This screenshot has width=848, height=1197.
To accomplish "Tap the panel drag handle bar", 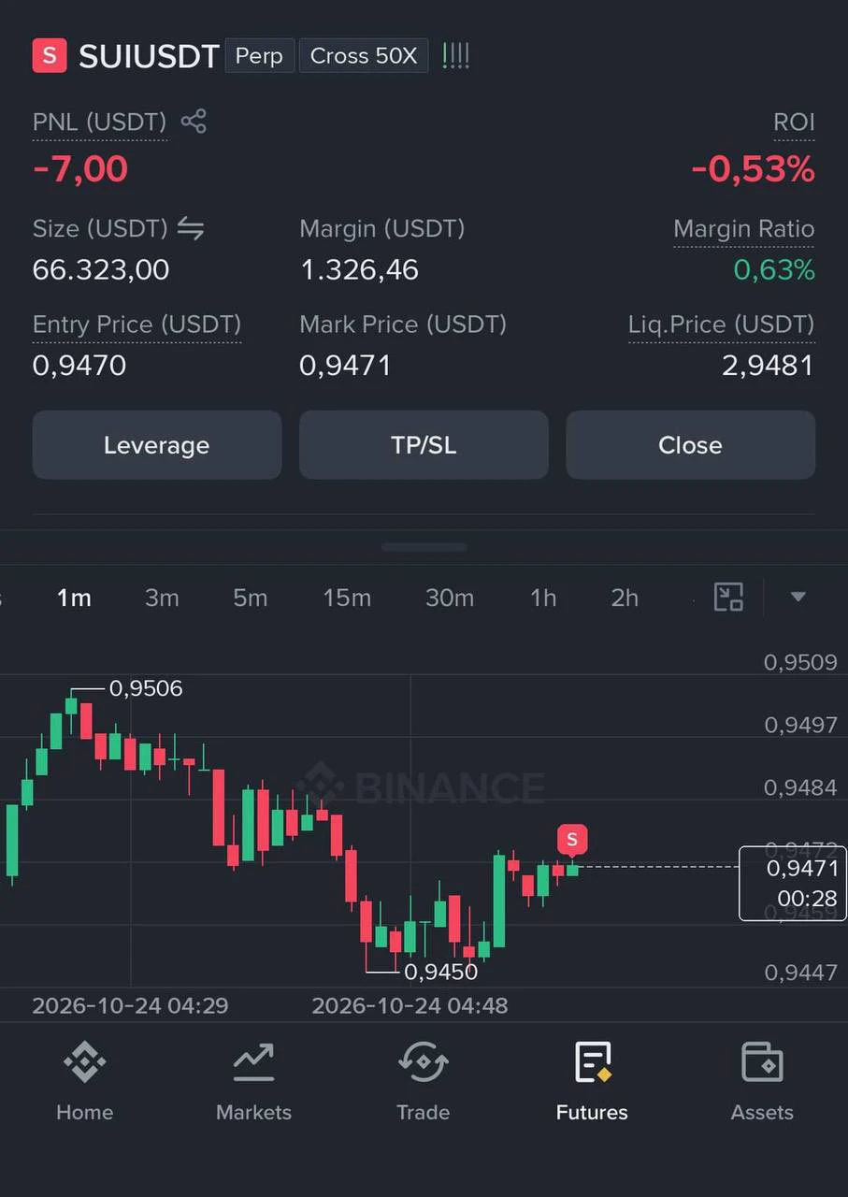I will 424,547.
